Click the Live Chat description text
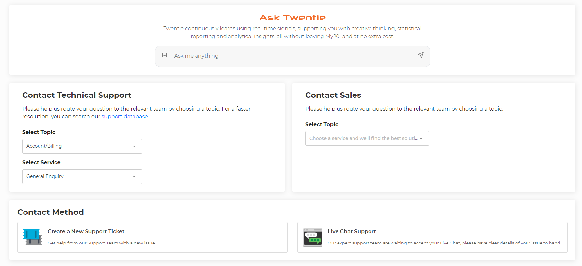The height and width of the screenshot is (266, 582). 444,243
